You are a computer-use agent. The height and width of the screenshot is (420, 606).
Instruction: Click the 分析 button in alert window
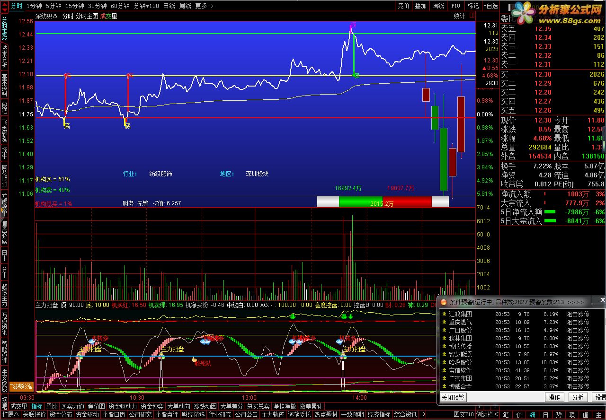click(578, 397)
